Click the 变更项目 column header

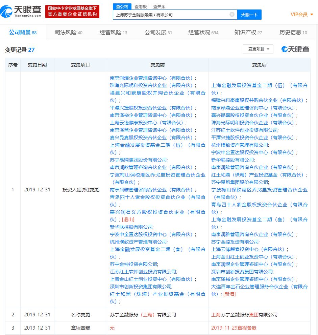point(80,65)
